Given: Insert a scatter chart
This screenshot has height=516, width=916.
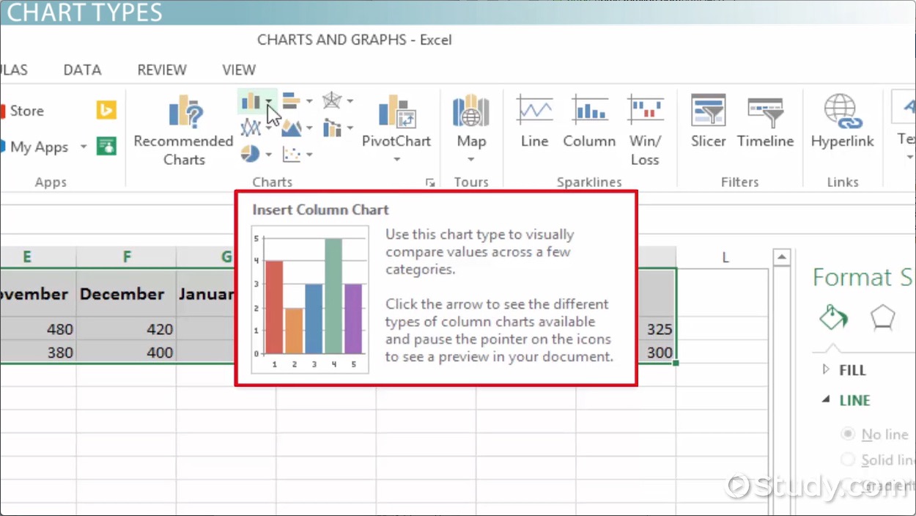Looking at the screenshot, I should coord(292,154).
